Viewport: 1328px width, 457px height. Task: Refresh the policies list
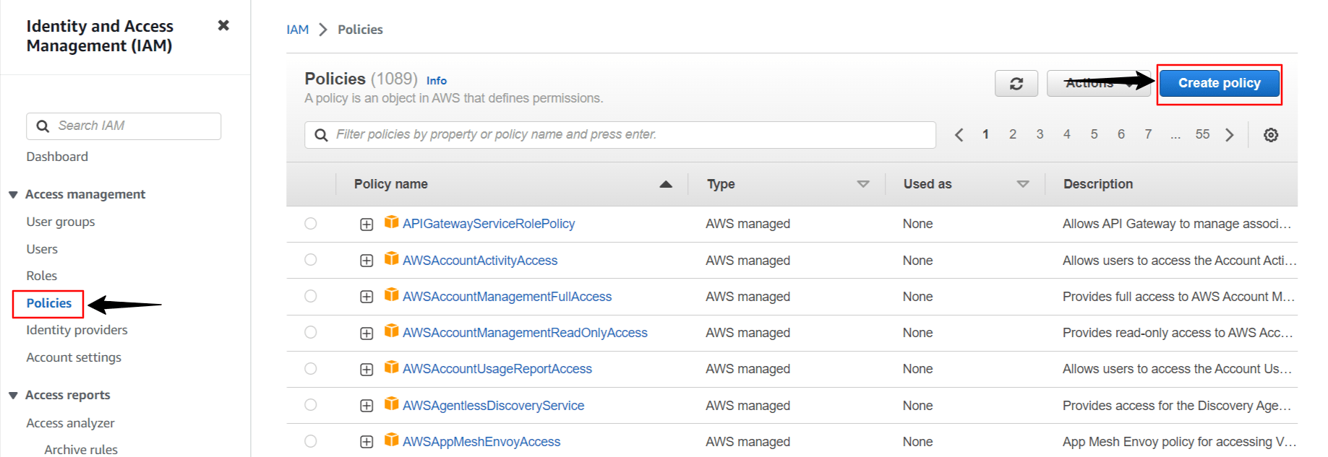point(1016,83)
